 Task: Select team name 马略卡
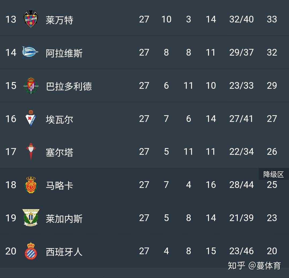59,186
